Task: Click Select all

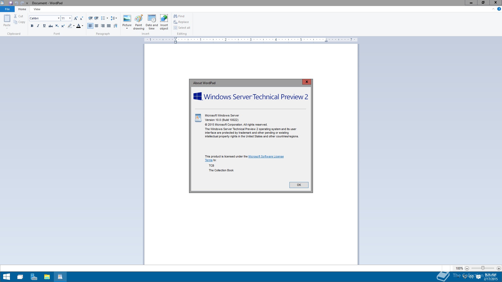Action: [x=182, y=28]
